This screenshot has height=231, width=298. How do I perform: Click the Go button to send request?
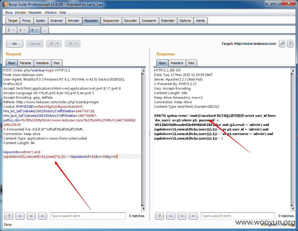coord(15,44)
